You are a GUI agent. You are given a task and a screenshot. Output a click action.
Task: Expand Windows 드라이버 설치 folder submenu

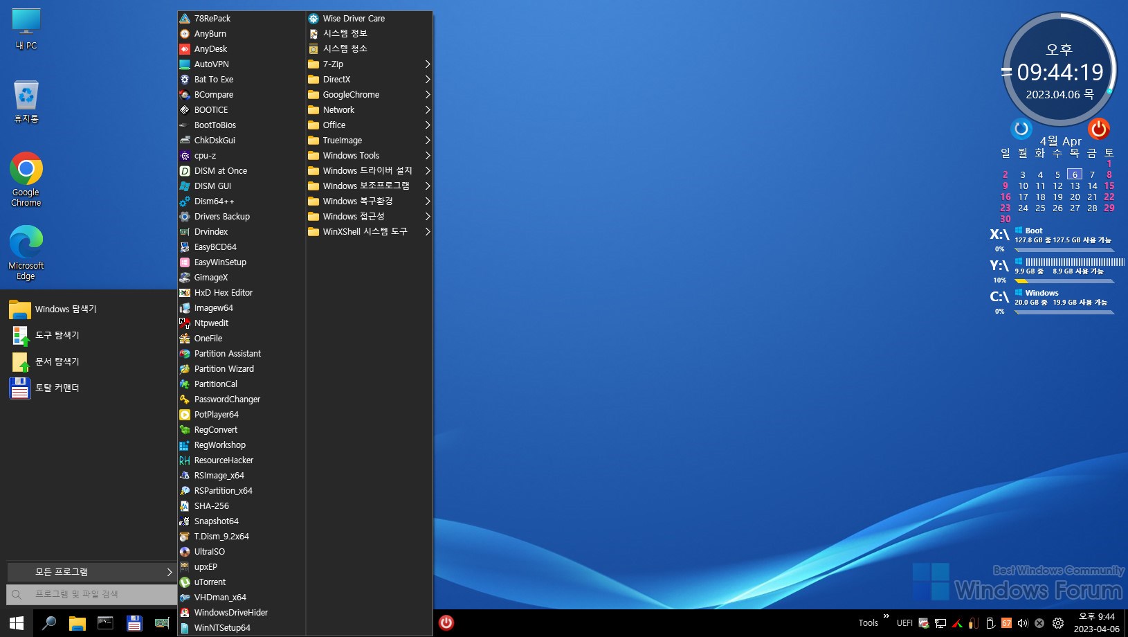click(370, 171)
